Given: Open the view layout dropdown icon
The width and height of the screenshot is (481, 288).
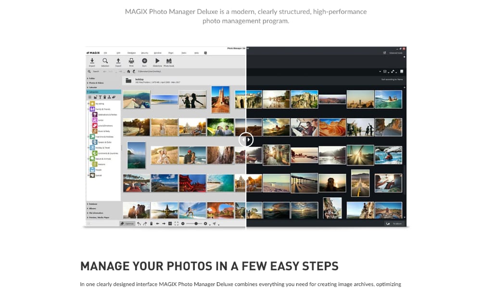Looking at the screenshot, I should point(385,72).
